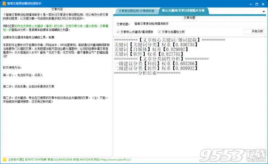Click result line 关键词【软件】权重
This screenshot has width=268, height=164.
149,54
